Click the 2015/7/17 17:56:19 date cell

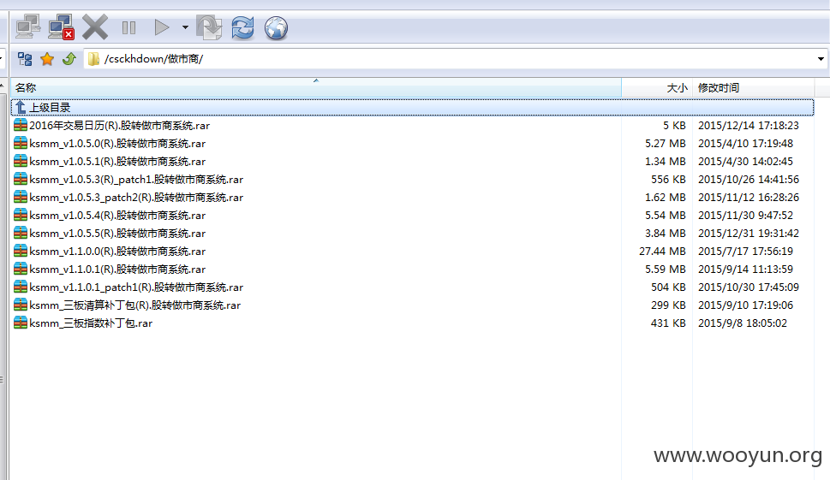coord(745,252)
